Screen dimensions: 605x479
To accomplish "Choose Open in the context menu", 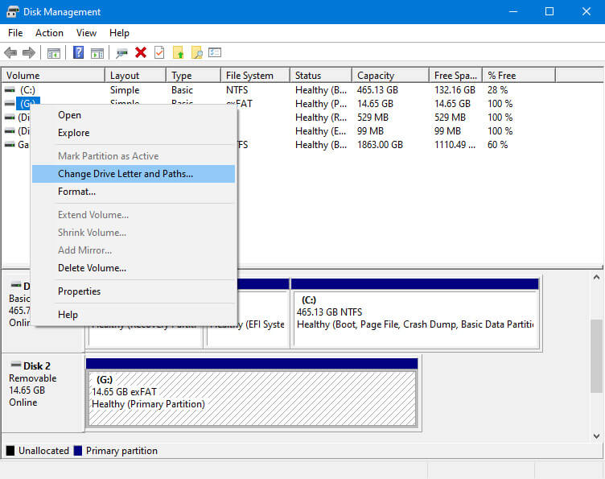I will [x=134, y=115].
